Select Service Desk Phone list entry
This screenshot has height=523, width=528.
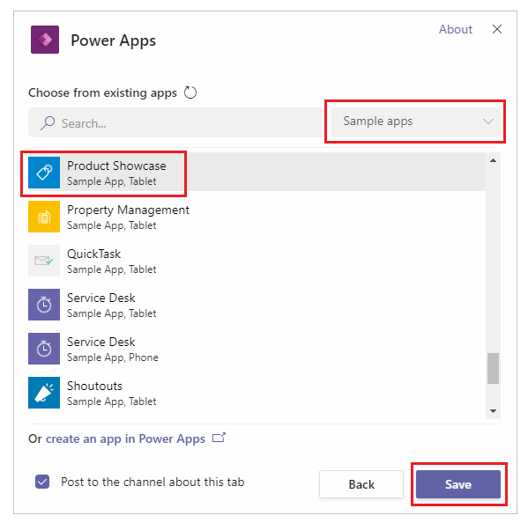(x=257, y=349)
